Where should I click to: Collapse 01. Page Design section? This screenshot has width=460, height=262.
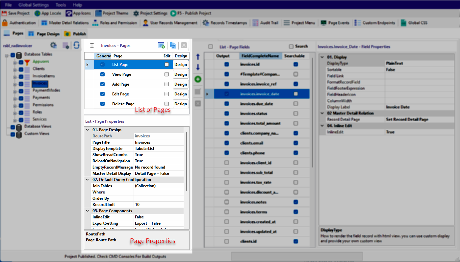[x=88, y=130]
